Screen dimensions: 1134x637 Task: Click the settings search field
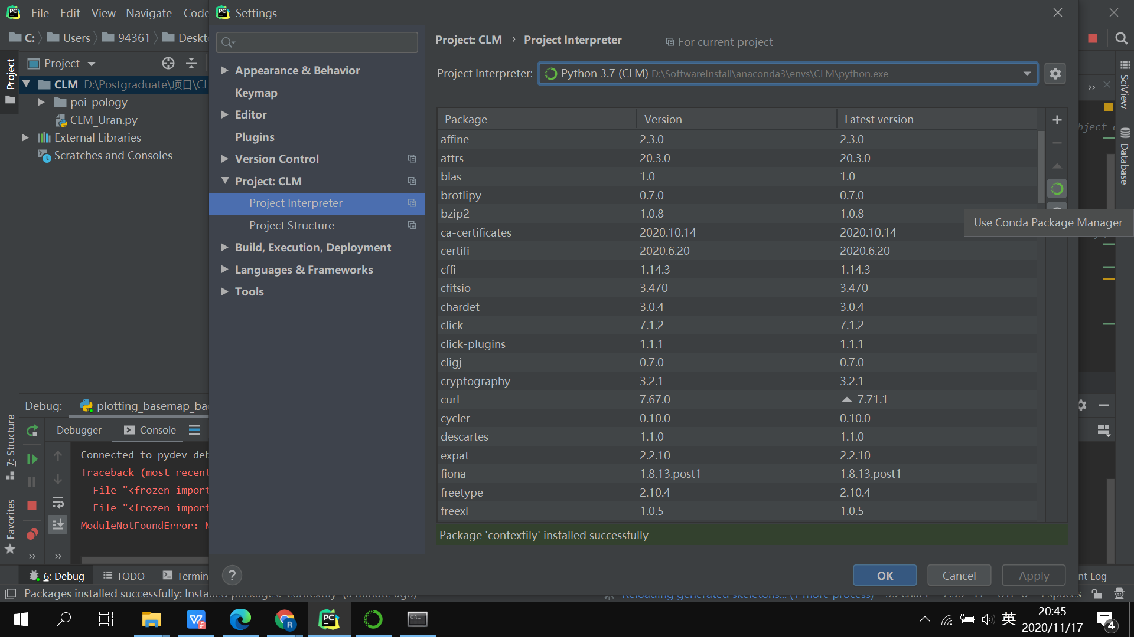click(317, 42)
